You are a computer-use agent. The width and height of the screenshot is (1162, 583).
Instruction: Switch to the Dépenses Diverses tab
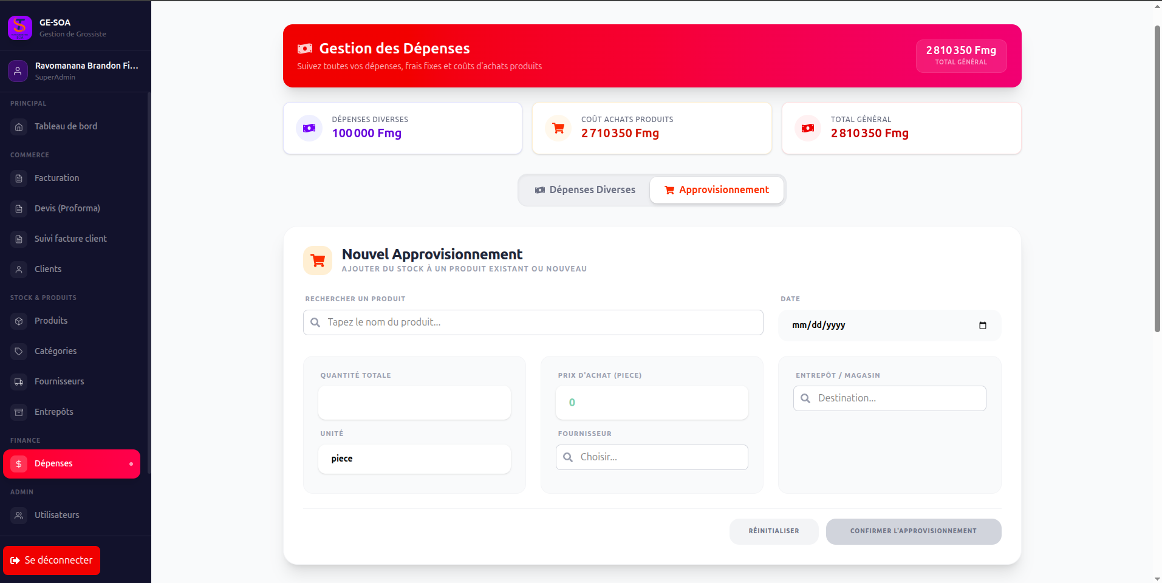tap(585, 190)
